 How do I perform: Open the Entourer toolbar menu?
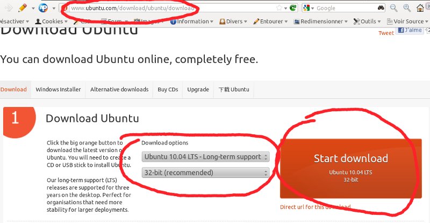(x=270, y=21)
